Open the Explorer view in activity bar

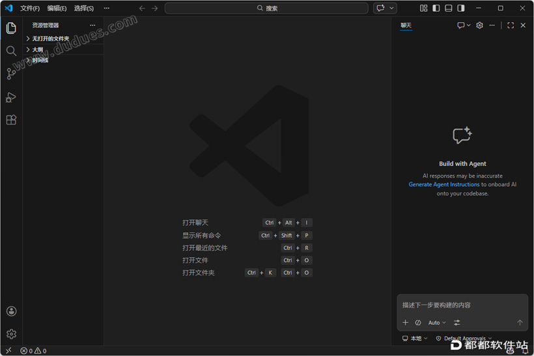click(11, 28)
